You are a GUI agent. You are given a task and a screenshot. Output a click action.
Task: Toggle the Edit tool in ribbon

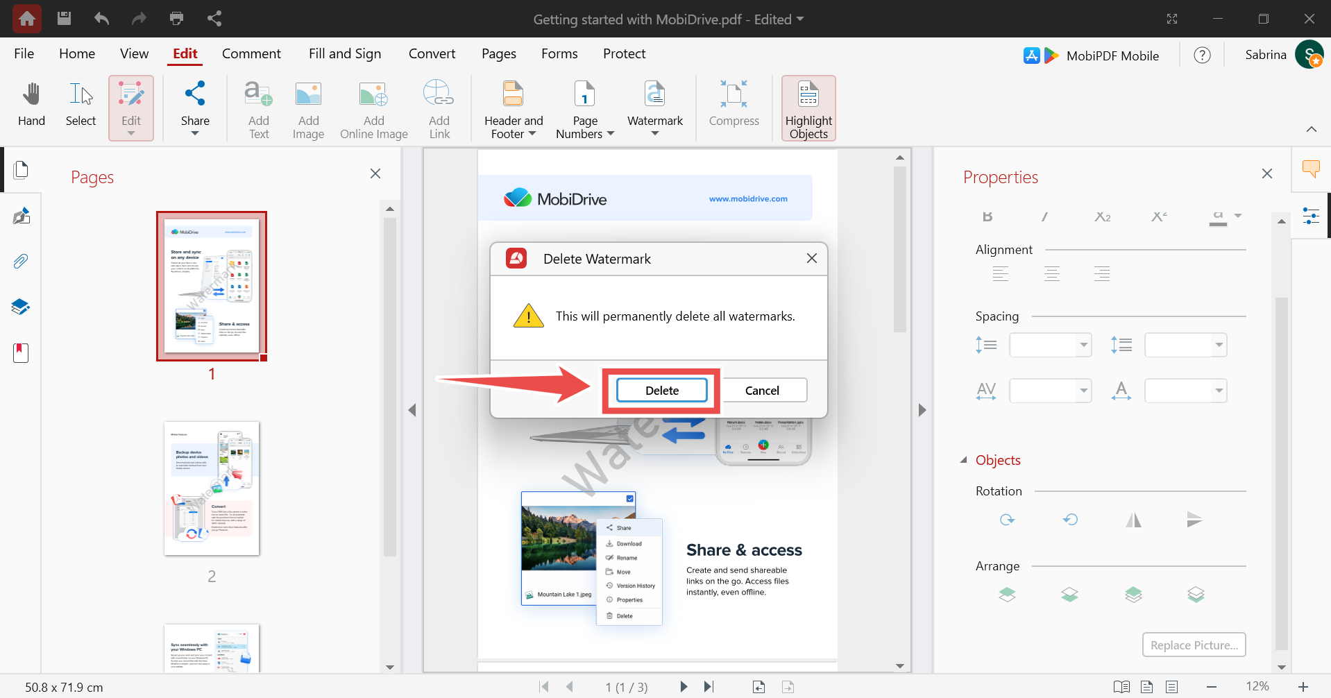(131, 108)
